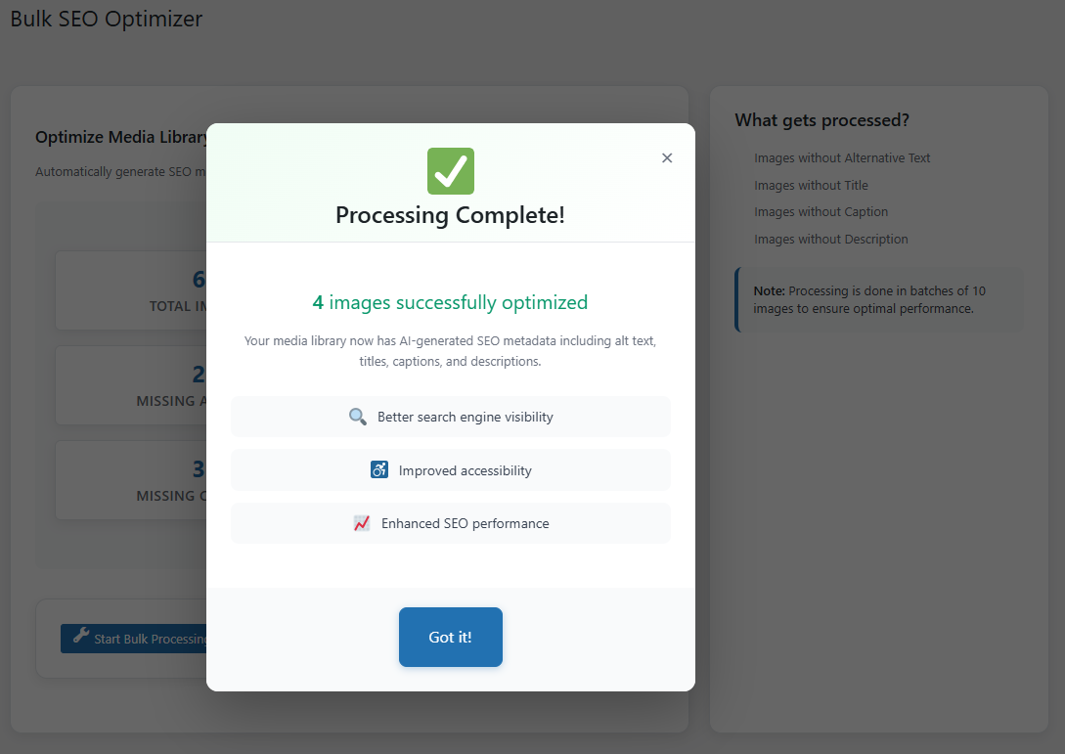Click the wheelchair accessibility icon
The width and height of the screenshot is (1065, 754).
[x=379, y=470]
